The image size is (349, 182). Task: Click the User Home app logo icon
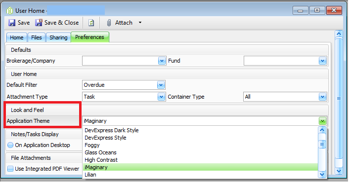pos(9,11)
